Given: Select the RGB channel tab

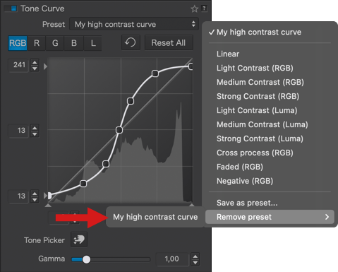Looking at the screenshot, I should pyautogui.click(x=18, y=43).
